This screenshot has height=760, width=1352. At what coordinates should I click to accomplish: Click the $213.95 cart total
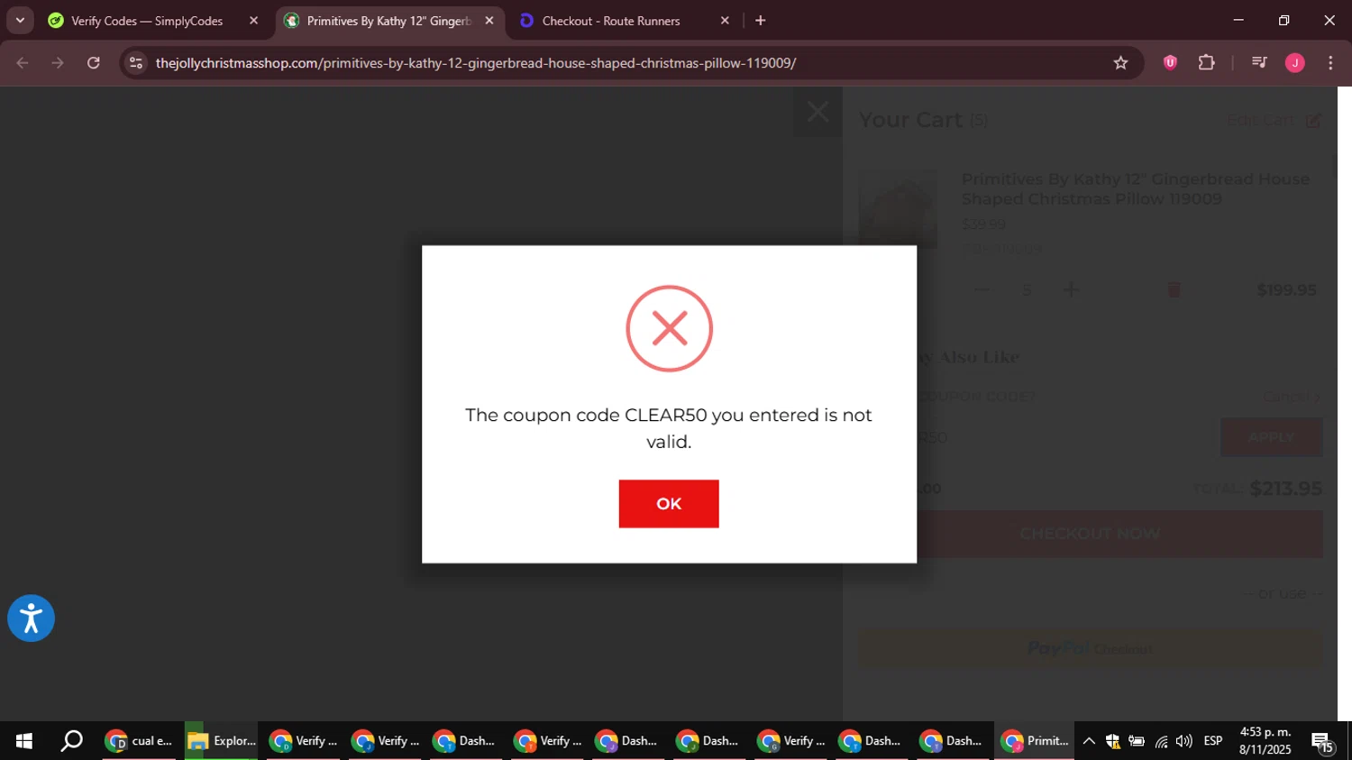tap(1286, 488)
